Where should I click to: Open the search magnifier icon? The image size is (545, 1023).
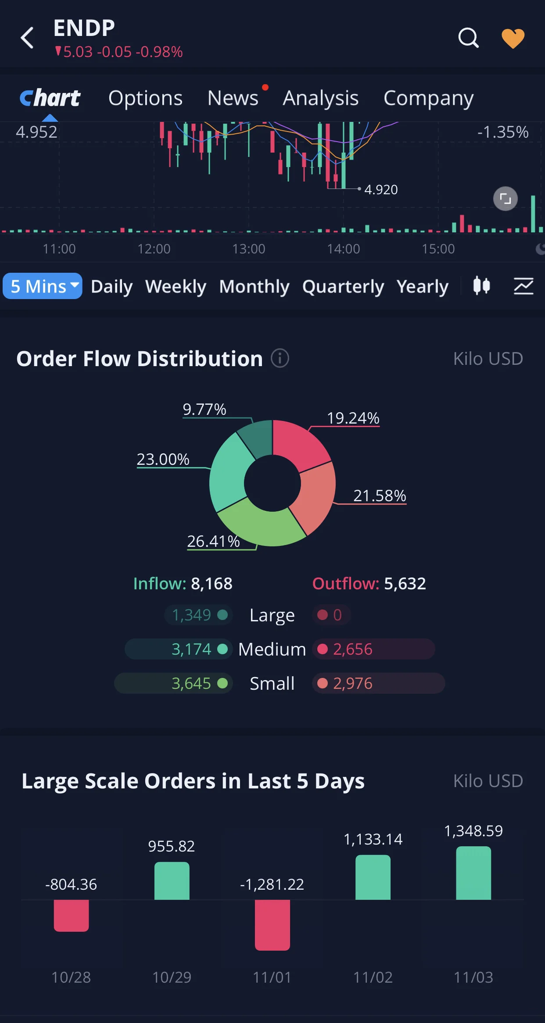point(468,38)
